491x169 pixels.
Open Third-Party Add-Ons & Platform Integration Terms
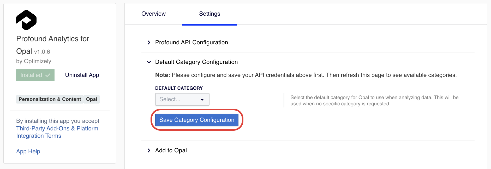57,132
